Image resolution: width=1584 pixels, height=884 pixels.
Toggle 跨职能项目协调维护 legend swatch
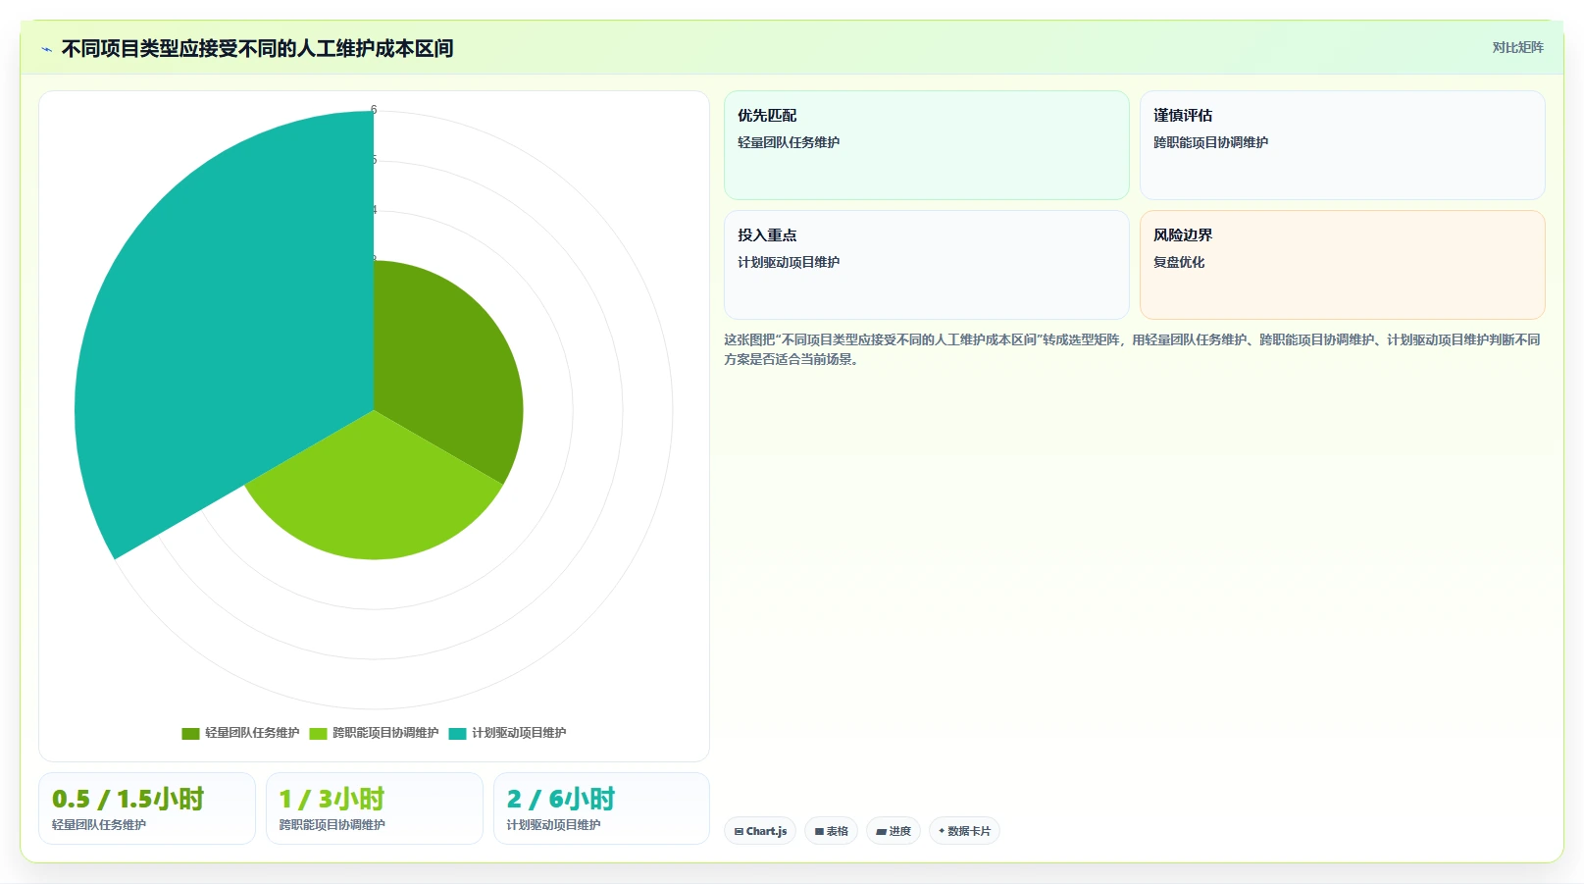pos(318,733)
